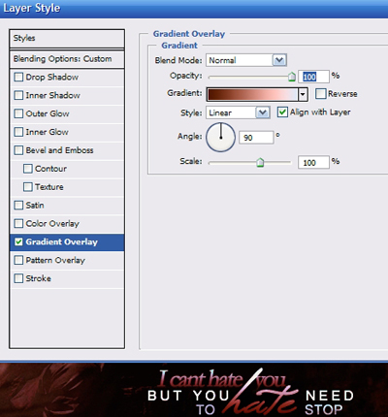
Task: Select the Bevel and Emboss entry
Action: pyautogui.click(x=67, y=150)
